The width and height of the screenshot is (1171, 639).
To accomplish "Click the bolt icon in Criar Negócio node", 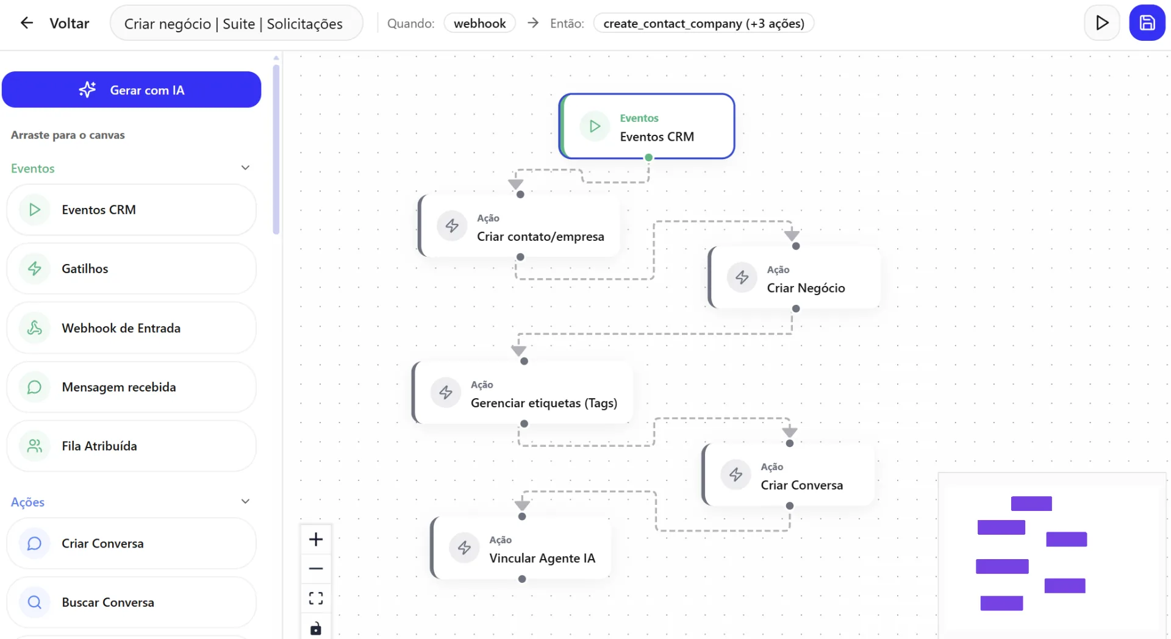I will coord(742,277).
